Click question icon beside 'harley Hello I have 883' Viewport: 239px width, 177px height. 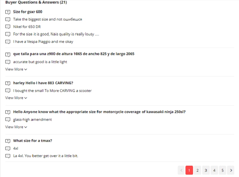8,83
